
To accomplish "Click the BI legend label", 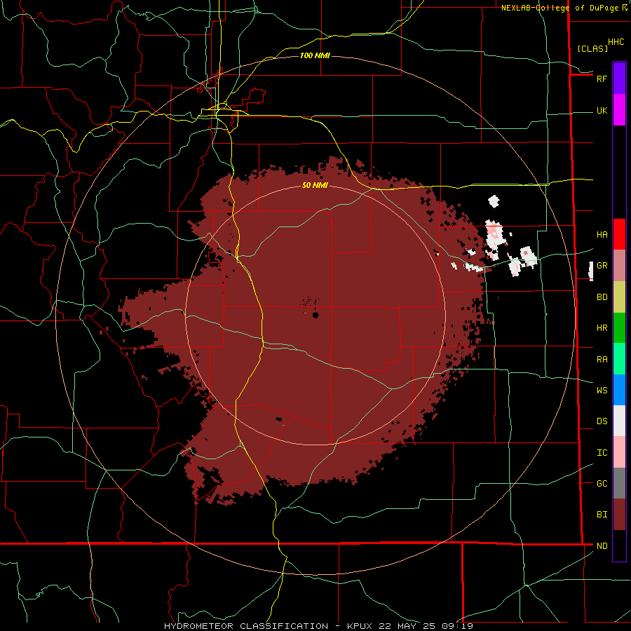I will (602, 515).
